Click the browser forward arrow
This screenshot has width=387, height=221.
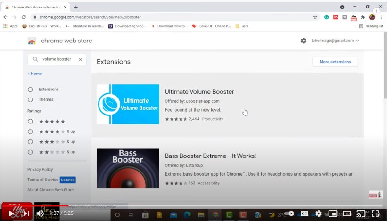[15, 17]
